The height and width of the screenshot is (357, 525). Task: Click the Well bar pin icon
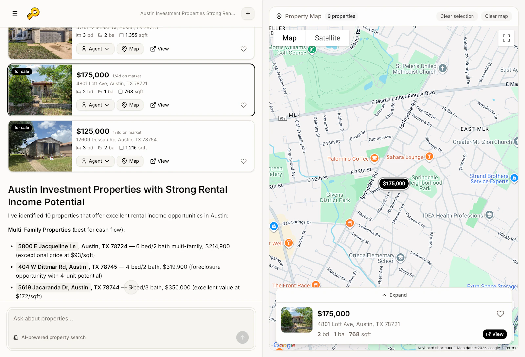click(x=289, y=243)
